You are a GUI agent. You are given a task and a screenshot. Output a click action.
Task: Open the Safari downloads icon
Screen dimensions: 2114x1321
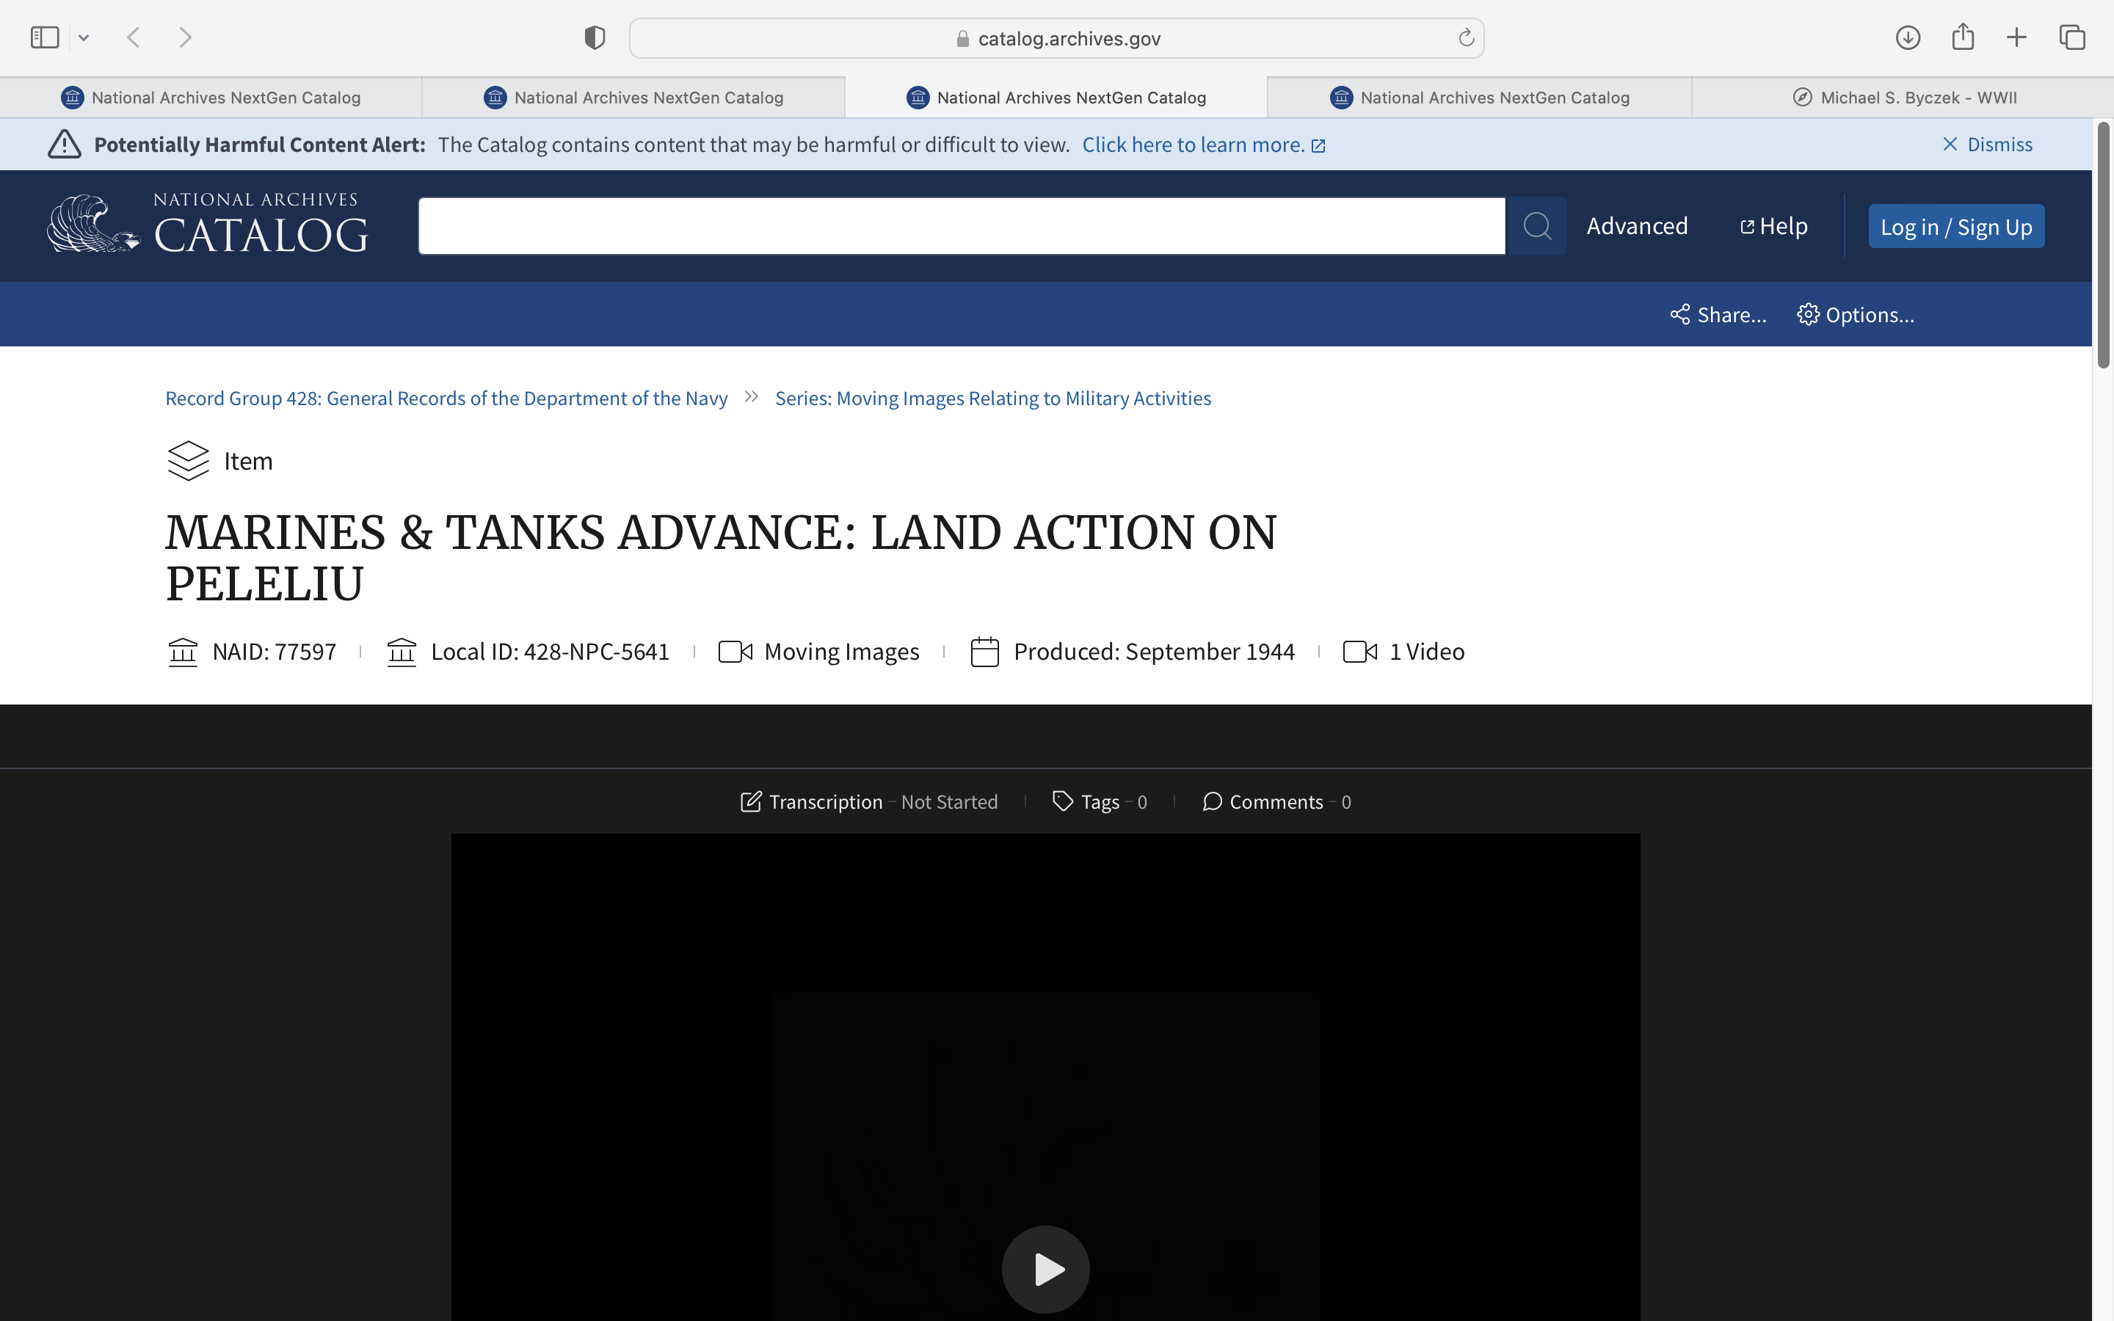tap(1907, 37)
